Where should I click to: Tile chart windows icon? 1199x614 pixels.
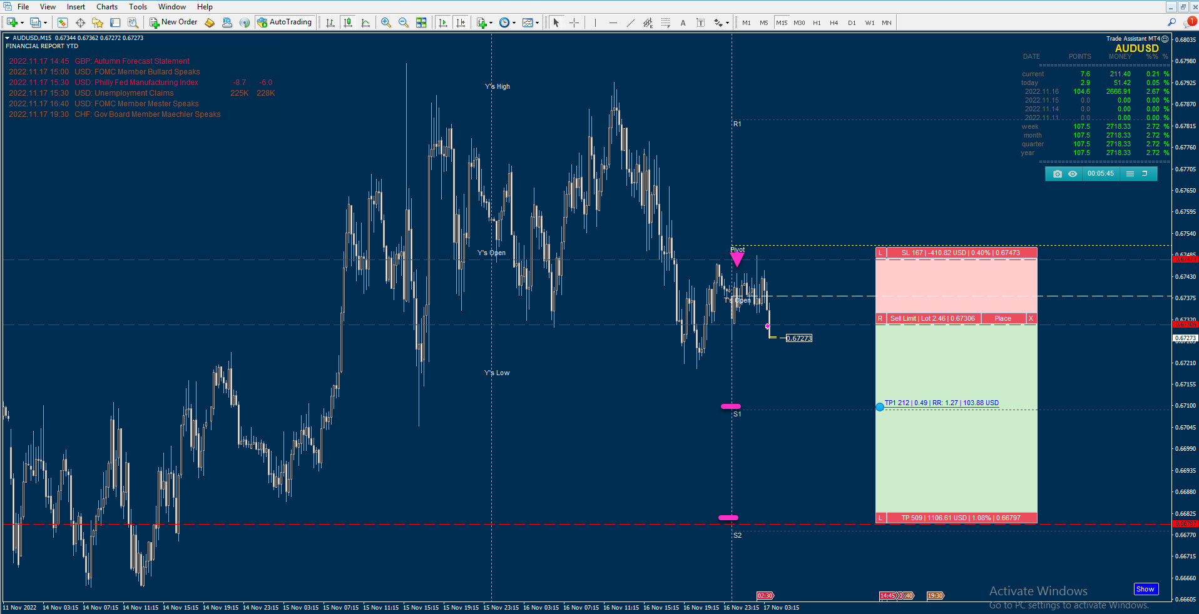(421, 23)
